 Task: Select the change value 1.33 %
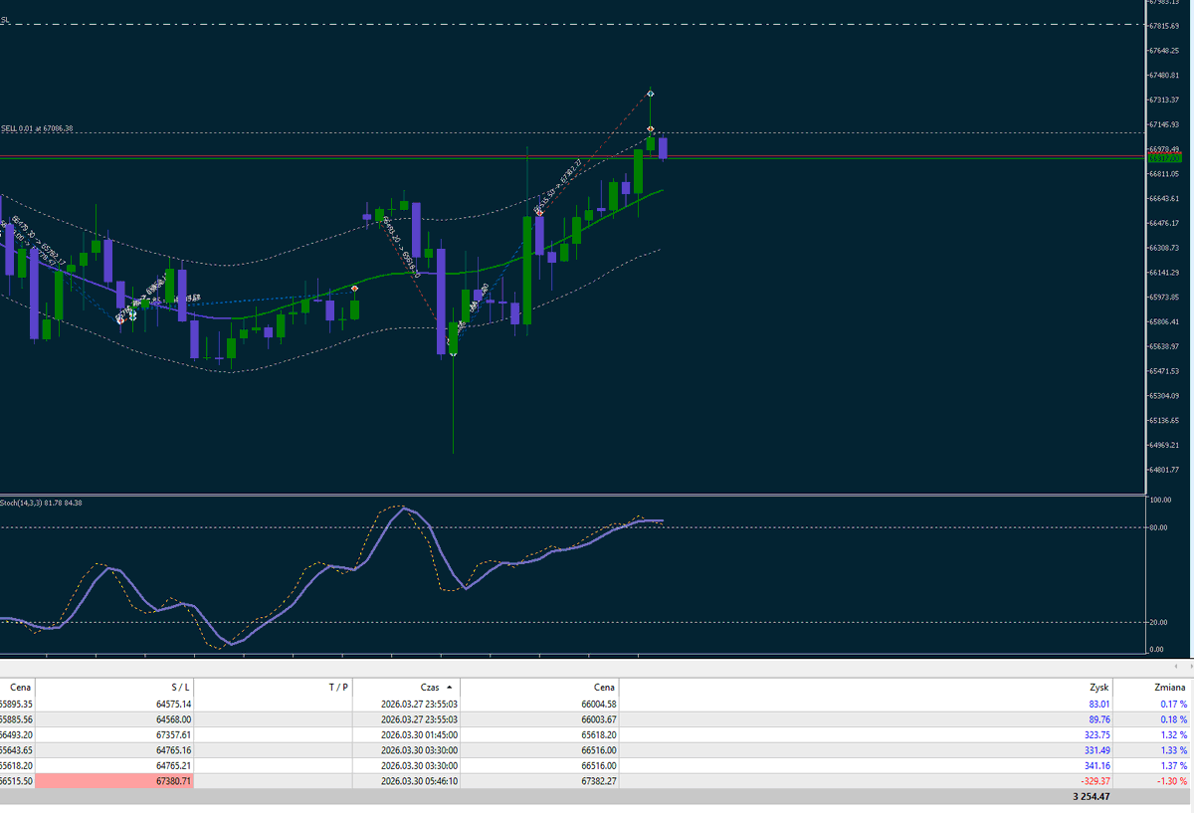[1173, 749]
